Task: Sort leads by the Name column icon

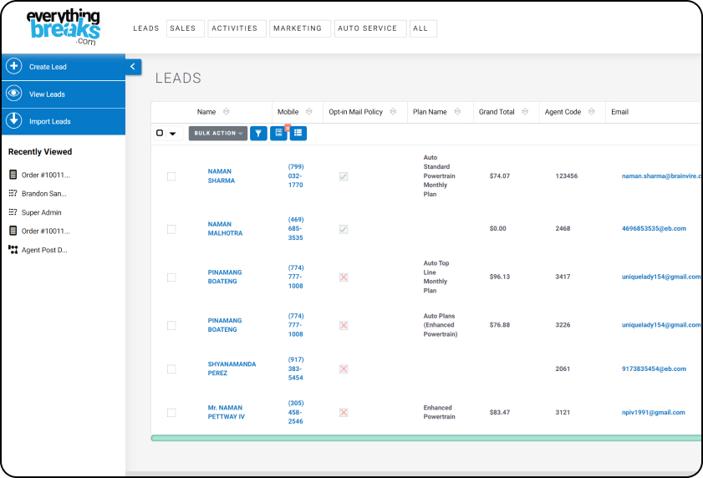Action: coord(227,112)
